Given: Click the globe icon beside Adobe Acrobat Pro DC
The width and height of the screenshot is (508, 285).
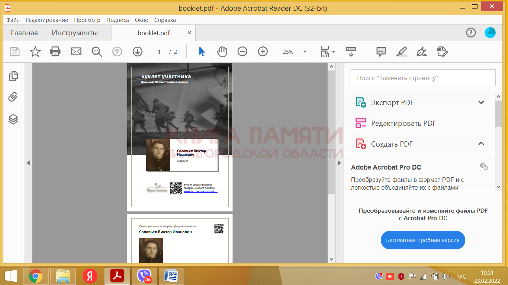Looking at the screenshot, I should click(x=484, y=166).
